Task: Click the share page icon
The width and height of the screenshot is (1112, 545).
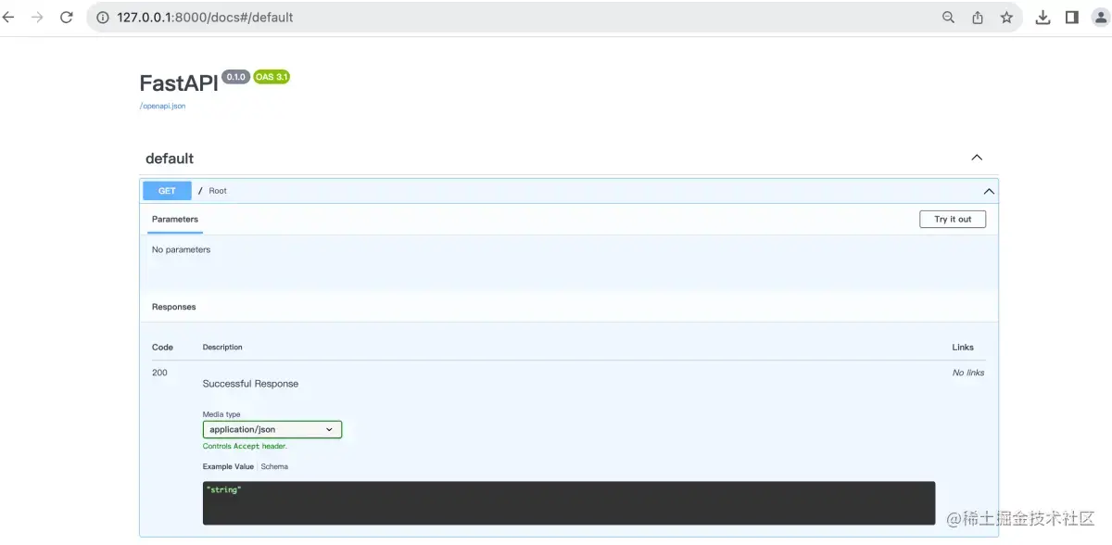Action: [978, 18]
